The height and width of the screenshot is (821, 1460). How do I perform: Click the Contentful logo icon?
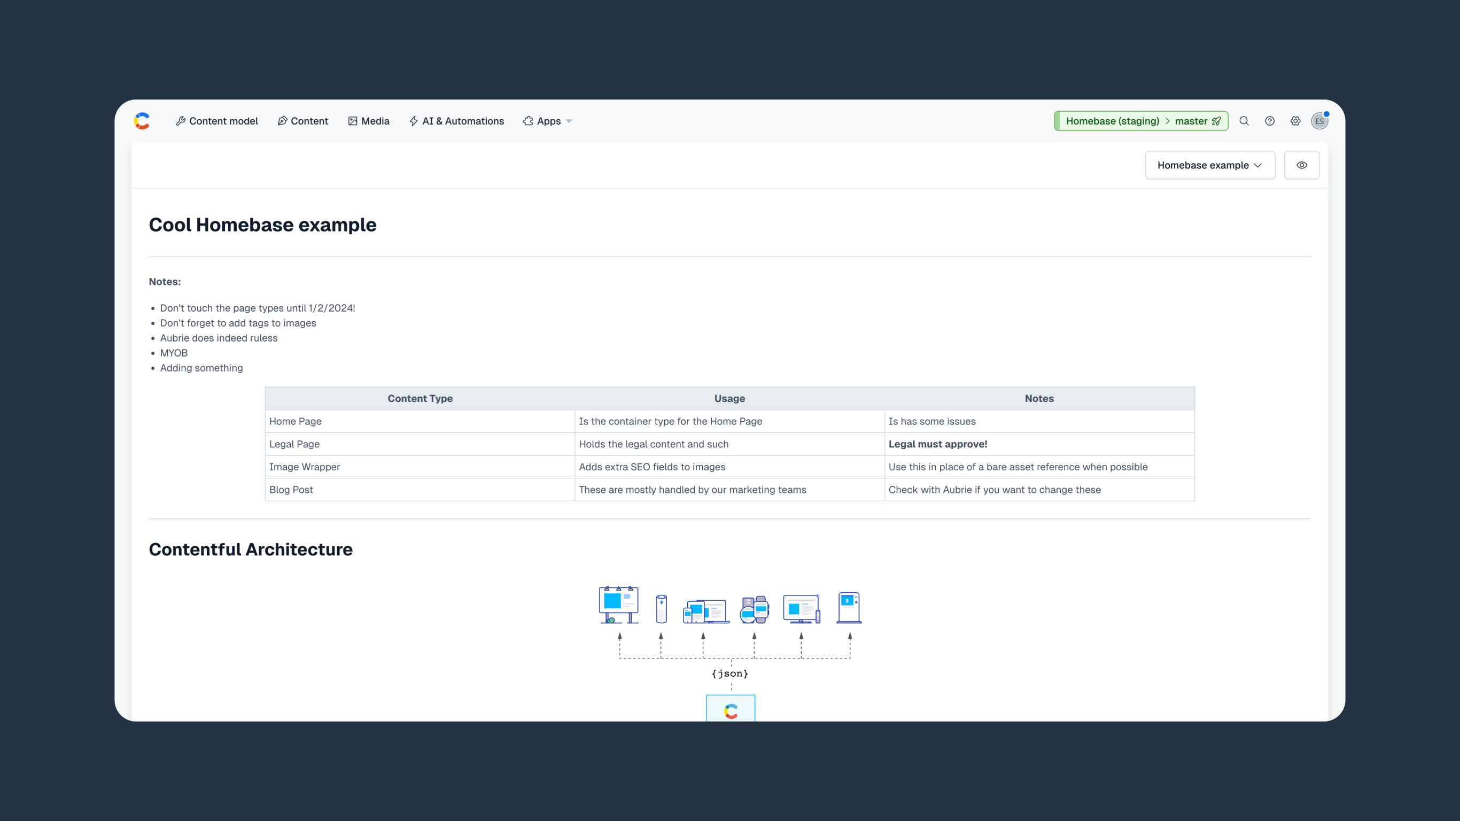tap(142, 121)
